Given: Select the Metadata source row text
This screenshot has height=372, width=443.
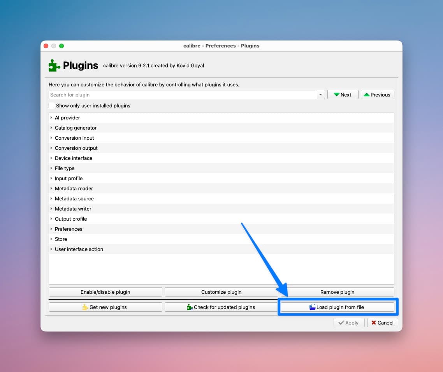Looking at the screenshot, I should coord(74,198).
